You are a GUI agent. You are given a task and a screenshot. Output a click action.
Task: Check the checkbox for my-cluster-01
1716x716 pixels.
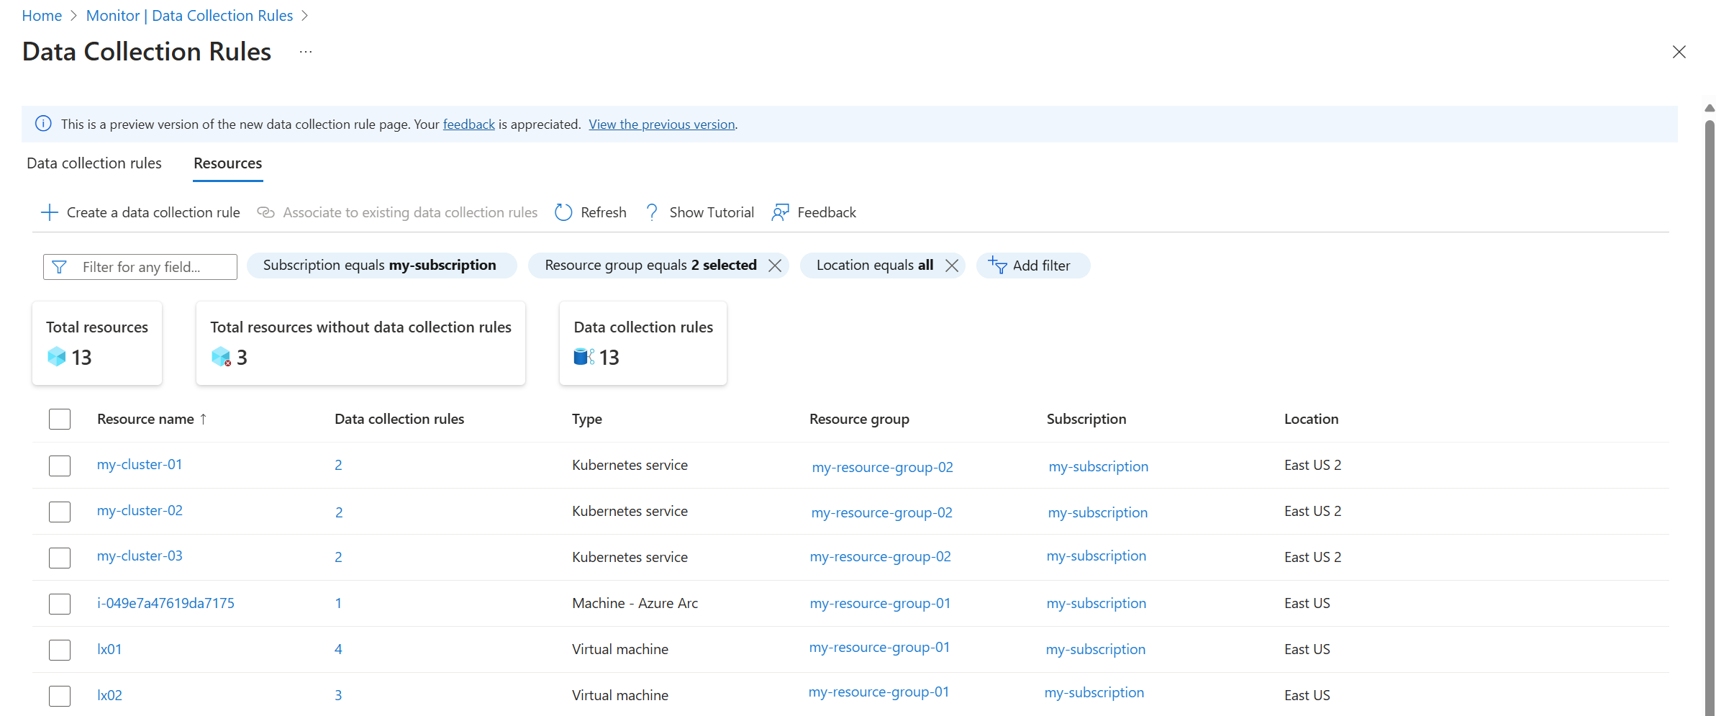[60, 465]
